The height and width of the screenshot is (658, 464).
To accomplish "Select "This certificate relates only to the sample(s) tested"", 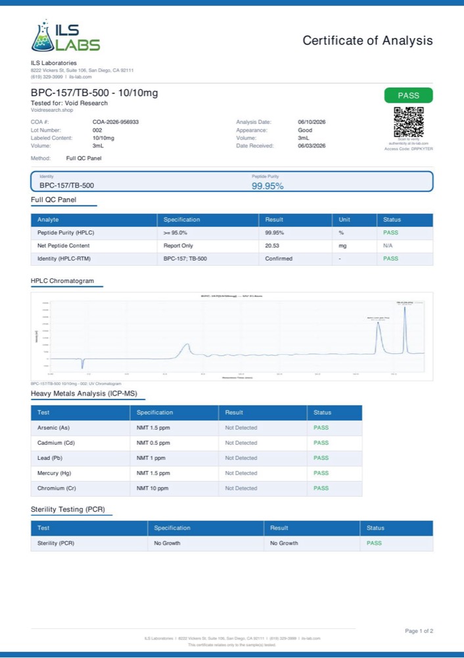I will pyautogui.click(x=232, y=645).
